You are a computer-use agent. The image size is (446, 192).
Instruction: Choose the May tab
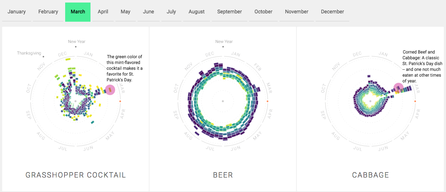(126, 12)
